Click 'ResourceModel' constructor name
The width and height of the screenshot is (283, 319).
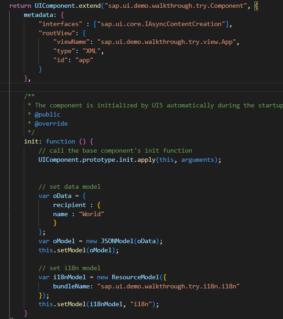tap(136, 277)
